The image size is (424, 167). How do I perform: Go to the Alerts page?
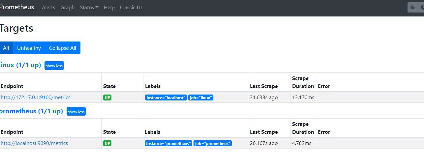pyautogui.click(x=48, y=7)
